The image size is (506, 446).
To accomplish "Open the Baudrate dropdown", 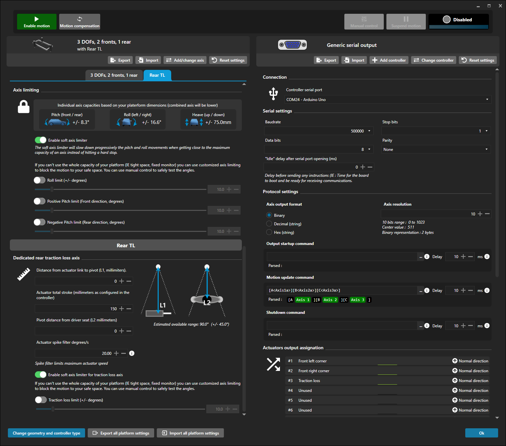I will click(x=319, y=131).
